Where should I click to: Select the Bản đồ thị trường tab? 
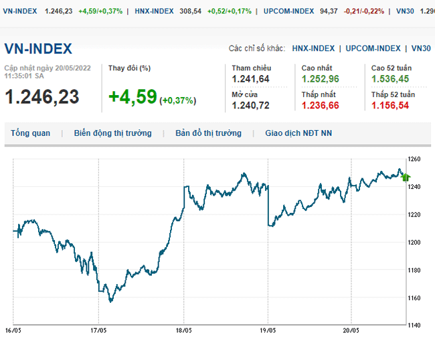(208, 133)
